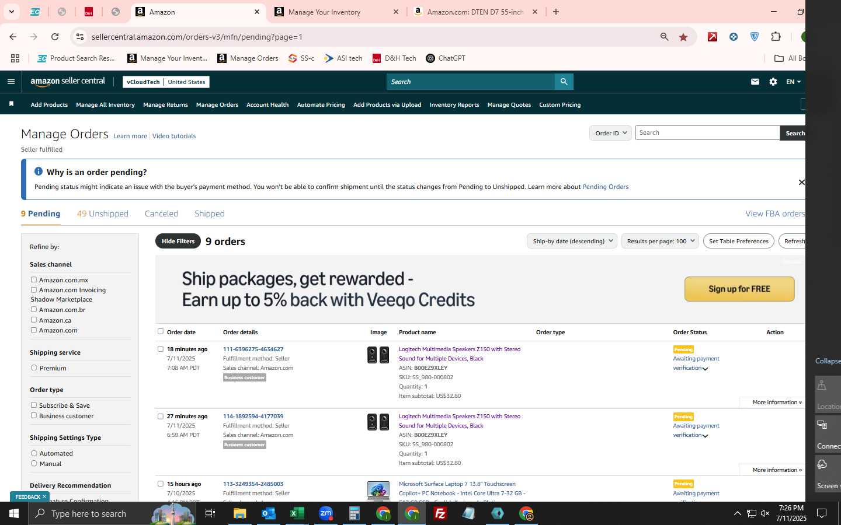Viewport: 841px width, 525px height.
Task: Check Amazon.com Invoicing Shadow Marketplace box
Action: coord(34,289)
